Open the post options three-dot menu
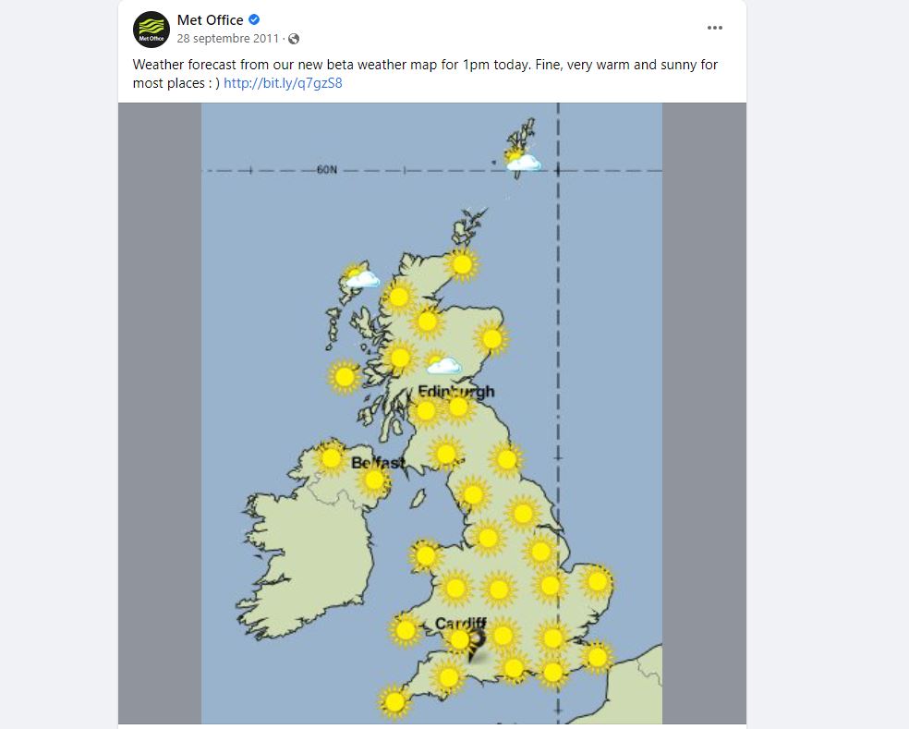Image resolution: width=909 pixels, height=729 pixels. click(715, 29)
